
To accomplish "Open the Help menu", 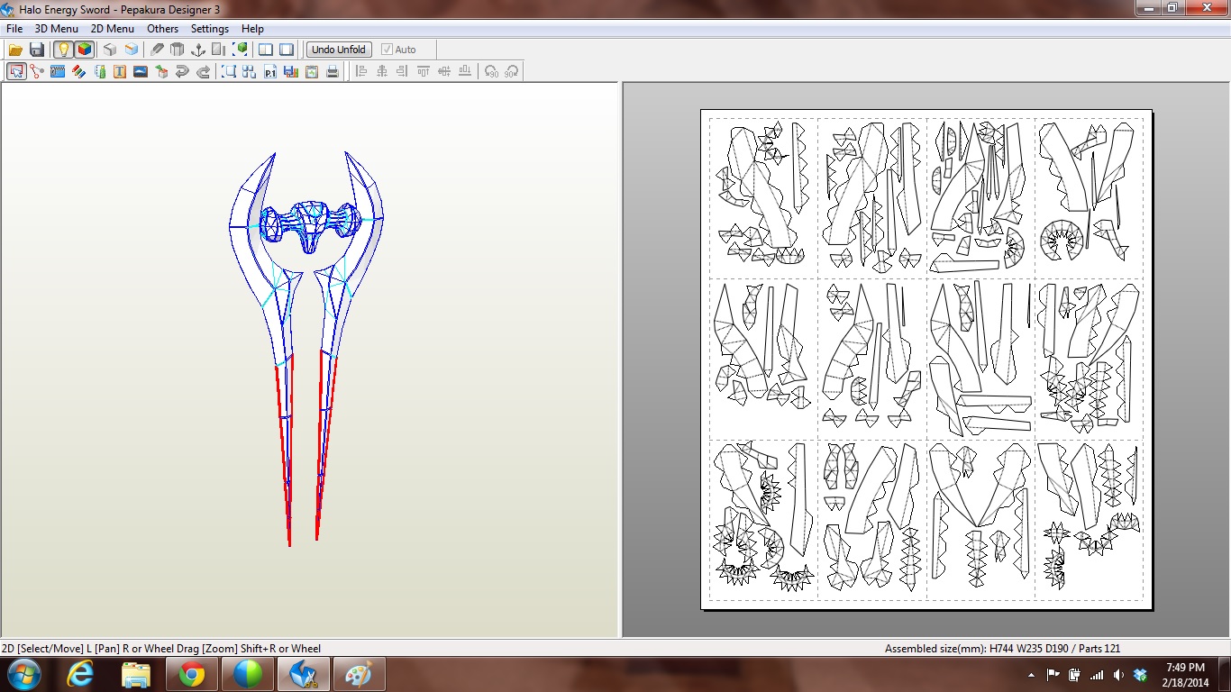I will point(253,29).
